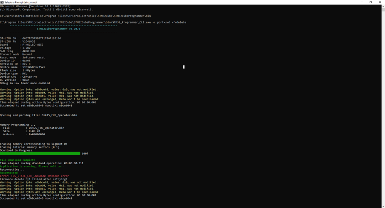Click the 'Revision ID : Rev B' line
This screenshot has height=208, width=385.
tap(15, 64)
